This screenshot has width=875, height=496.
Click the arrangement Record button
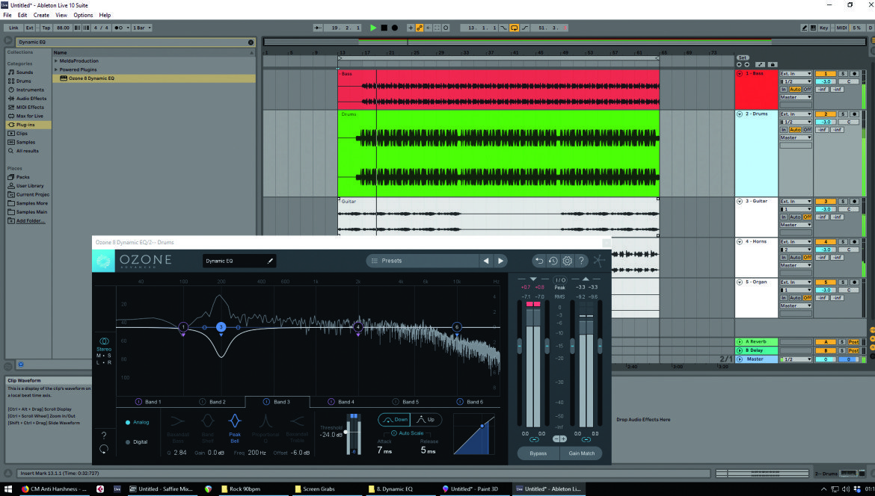(395, 28)
